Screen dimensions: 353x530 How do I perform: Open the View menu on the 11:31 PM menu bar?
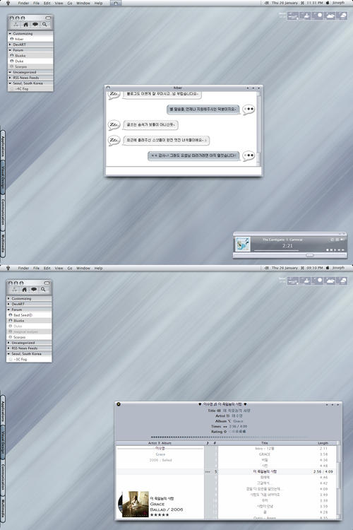(59, 3)
